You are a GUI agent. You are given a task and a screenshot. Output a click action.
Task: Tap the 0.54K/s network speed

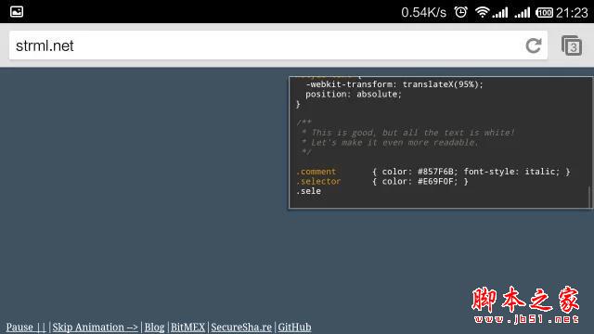[424, 12]
